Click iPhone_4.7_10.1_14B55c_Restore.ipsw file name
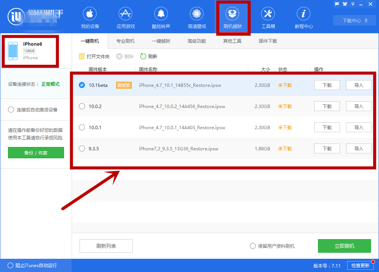The image size is (379, 272). pyautogui.click(x=180, y=85)
